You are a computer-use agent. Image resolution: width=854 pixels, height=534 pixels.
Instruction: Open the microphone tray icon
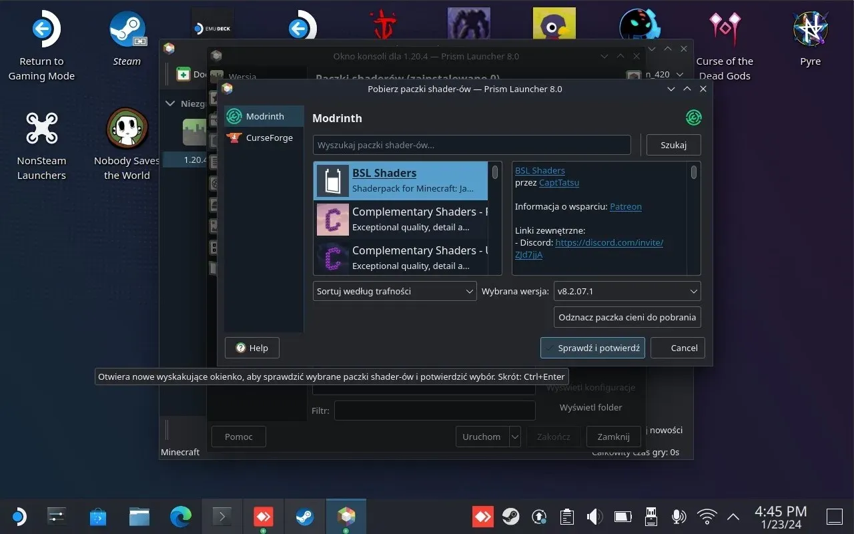click(679, 516)
